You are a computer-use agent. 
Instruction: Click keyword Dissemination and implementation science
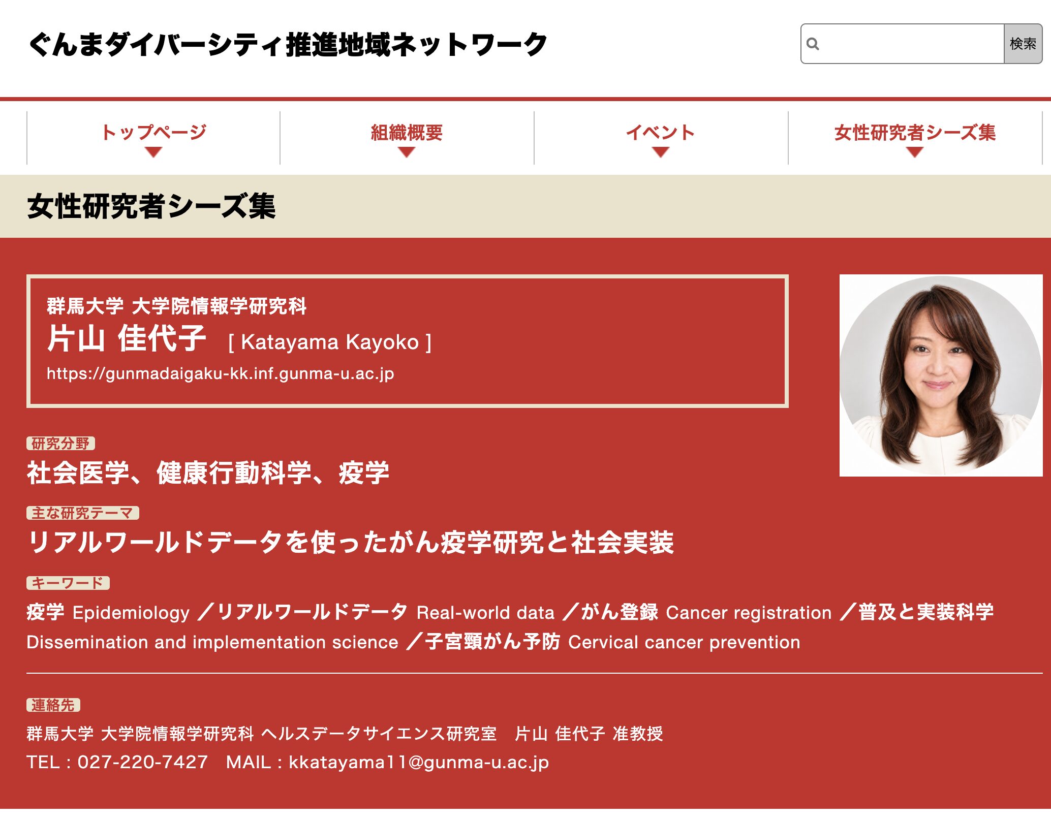[212, 642]
